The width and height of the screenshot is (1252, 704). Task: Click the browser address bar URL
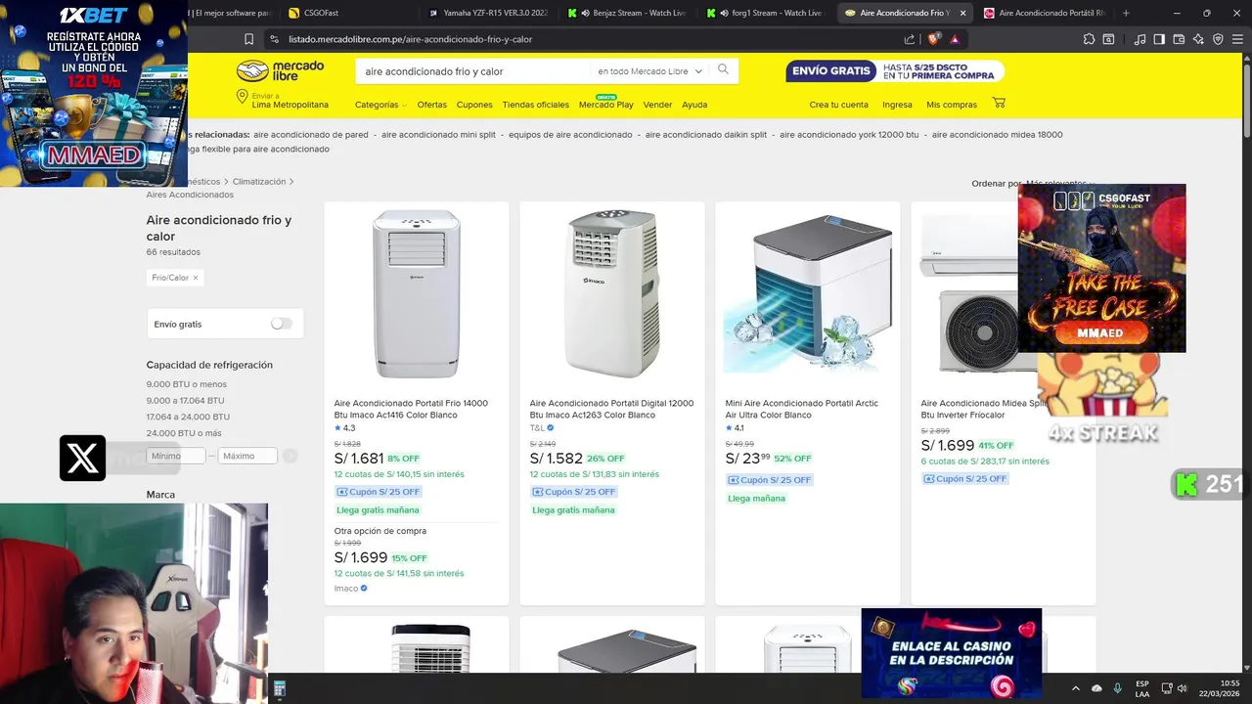pos(410,39)
